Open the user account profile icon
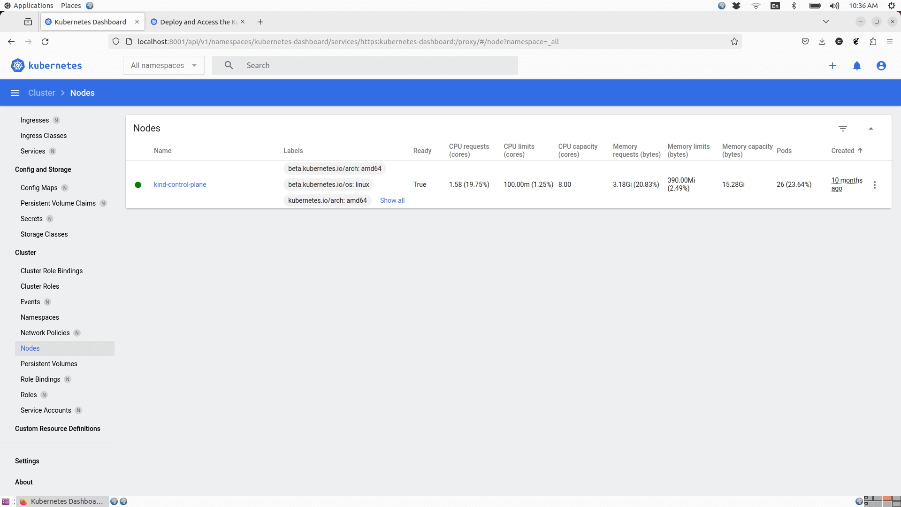The height and width of the screenshot is (507, 901). click(x=881, y=66)
